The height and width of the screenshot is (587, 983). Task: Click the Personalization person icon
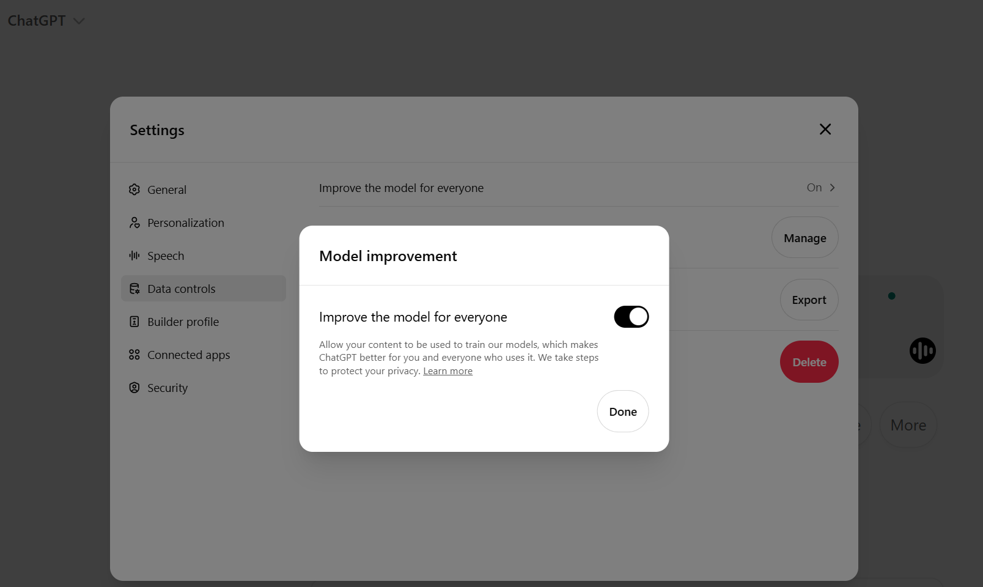(134, 223)
